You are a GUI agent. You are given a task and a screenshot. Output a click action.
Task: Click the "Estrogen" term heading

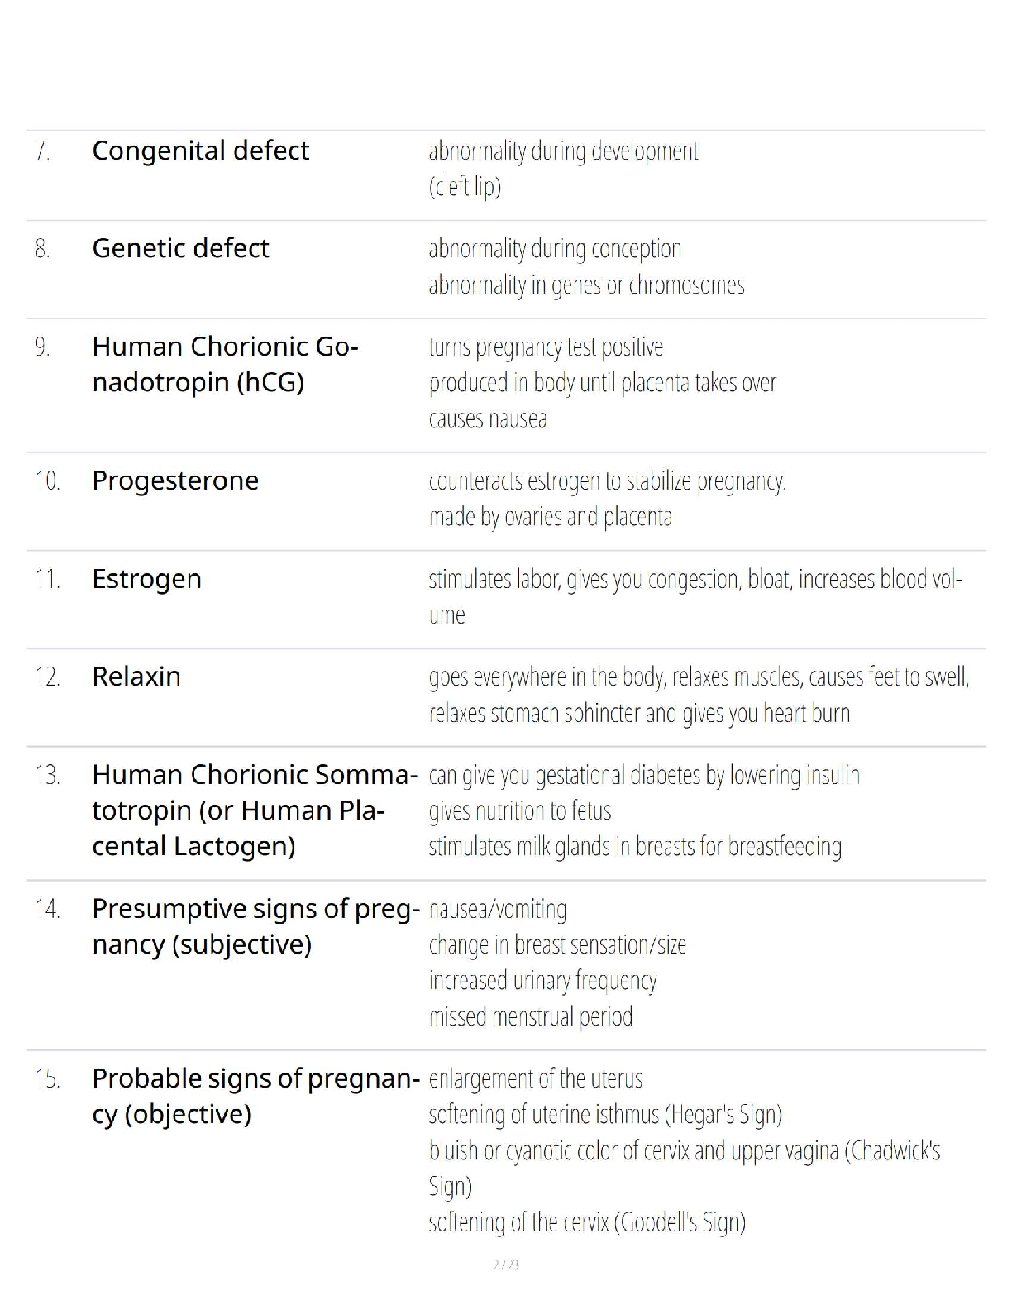[x=146, y=579]
